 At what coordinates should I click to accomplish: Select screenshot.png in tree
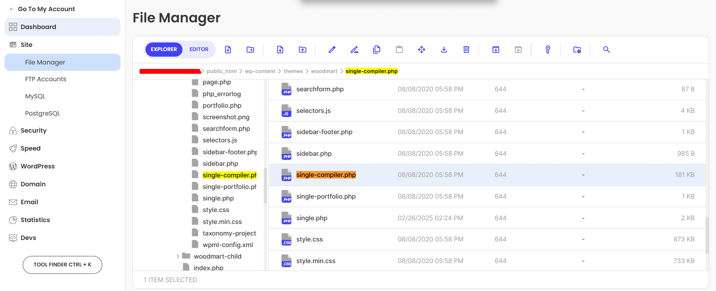pos(226,117)
